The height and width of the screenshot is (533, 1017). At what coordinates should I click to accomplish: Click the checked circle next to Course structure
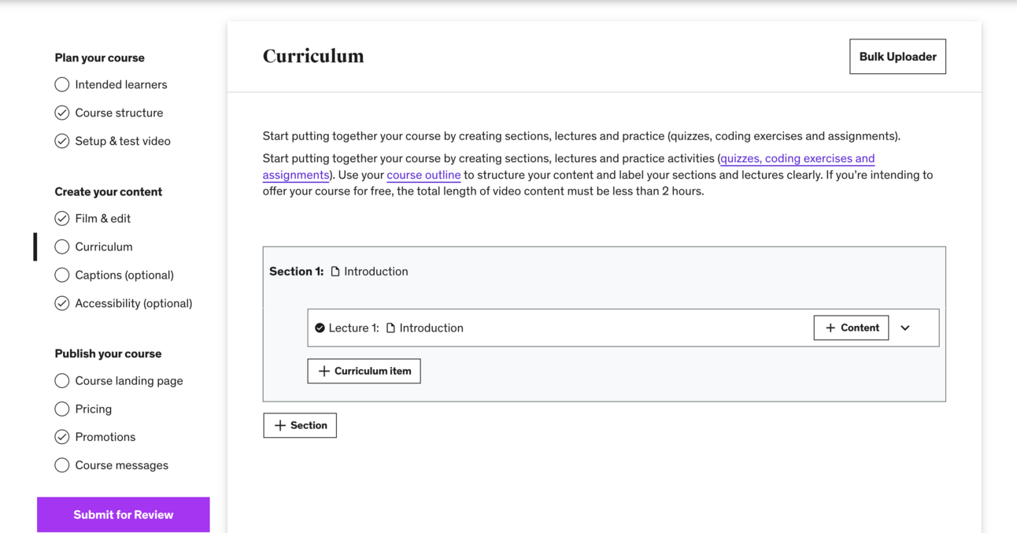(62, 113)
